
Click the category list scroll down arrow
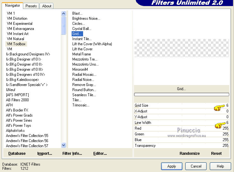64,145
